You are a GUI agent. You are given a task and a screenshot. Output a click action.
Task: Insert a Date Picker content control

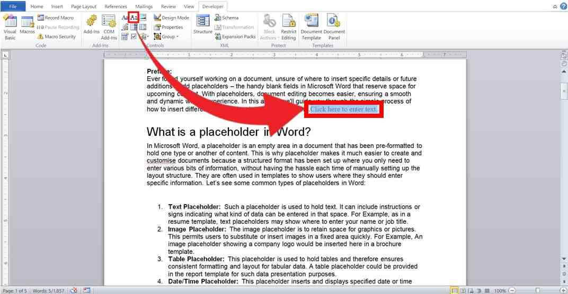pyautogui.click(x=125, y=36)
